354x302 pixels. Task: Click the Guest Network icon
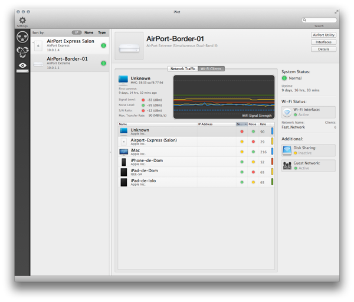[x=287, y=165]
